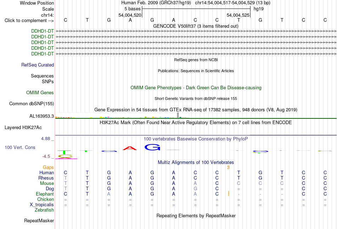Screen dimensions: 337x229
Task: Click the orange Gaps row label
Action: 48,167
